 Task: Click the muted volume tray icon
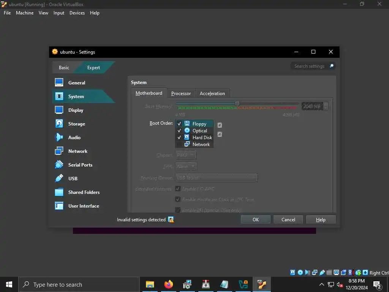[x=339, y=284]
